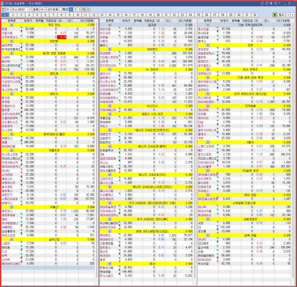Click the cascade windows icon in title bar
This screenshot has height=287, width=297.
pos(267,4)
